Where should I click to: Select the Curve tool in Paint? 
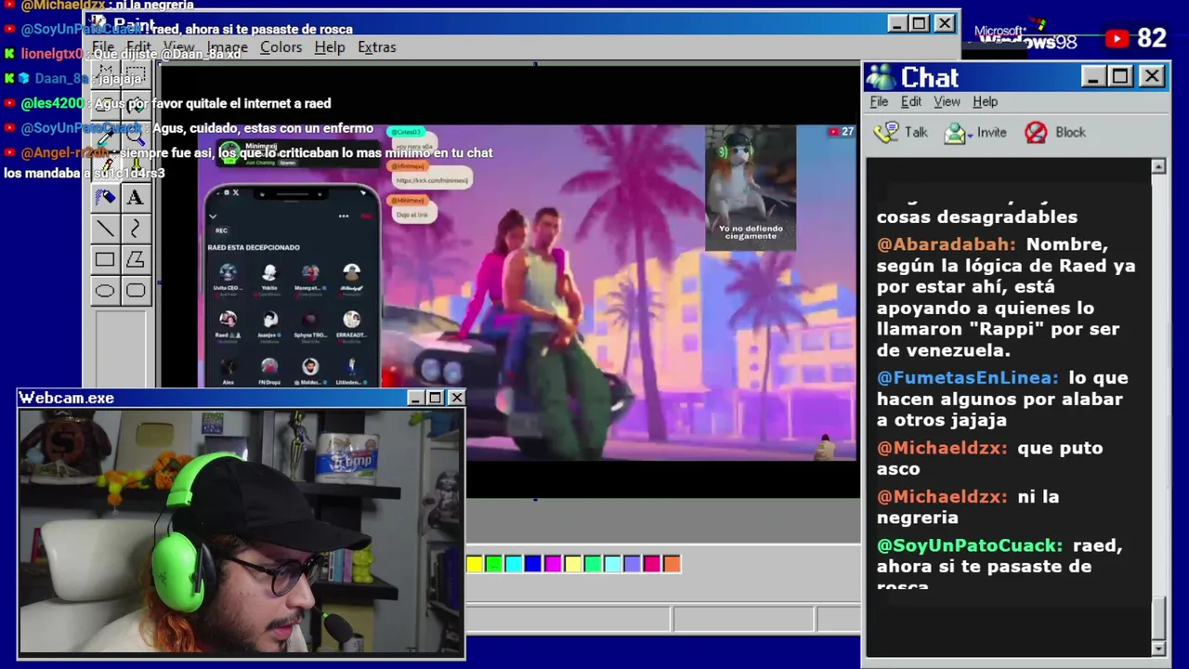tap(135, 229)
